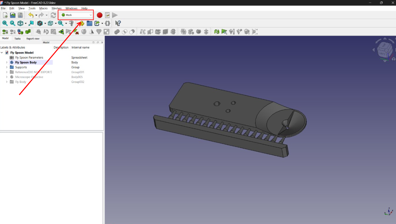396x224 pixels.
Task: Click Remove components icon with red X
Action: coord(76,32)
